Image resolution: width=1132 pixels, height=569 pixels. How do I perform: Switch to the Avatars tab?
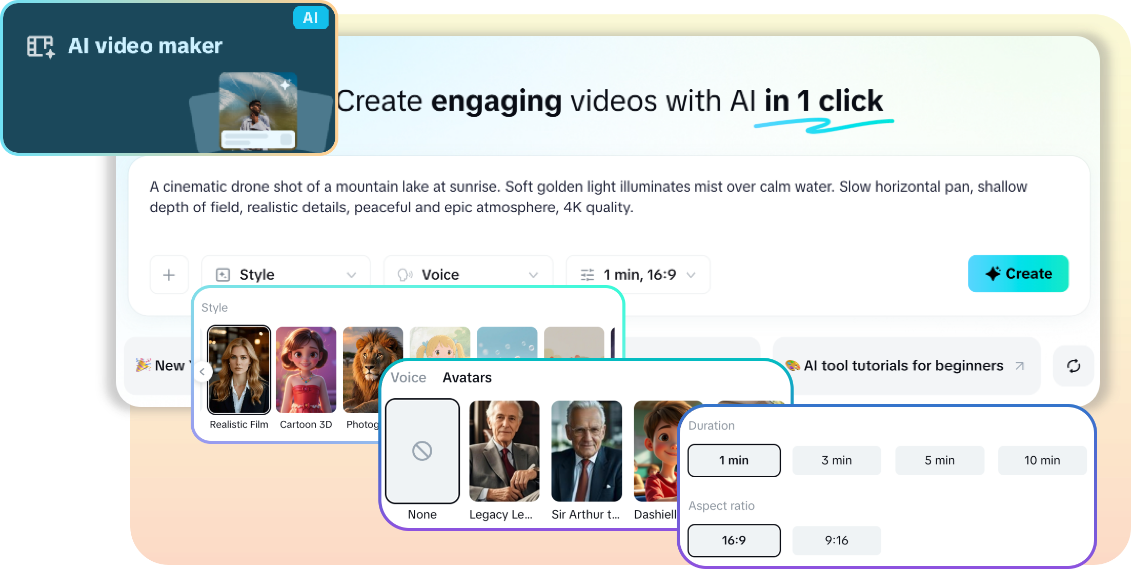pos(467,378)
